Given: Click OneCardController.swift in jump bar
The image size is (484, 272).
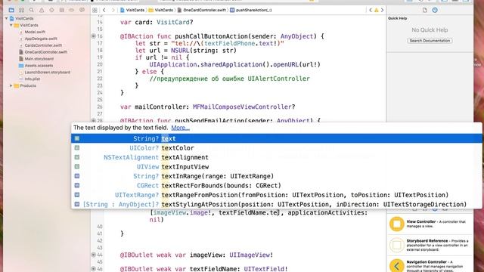Looking at the screenshot, I should [x=202, y=10].
